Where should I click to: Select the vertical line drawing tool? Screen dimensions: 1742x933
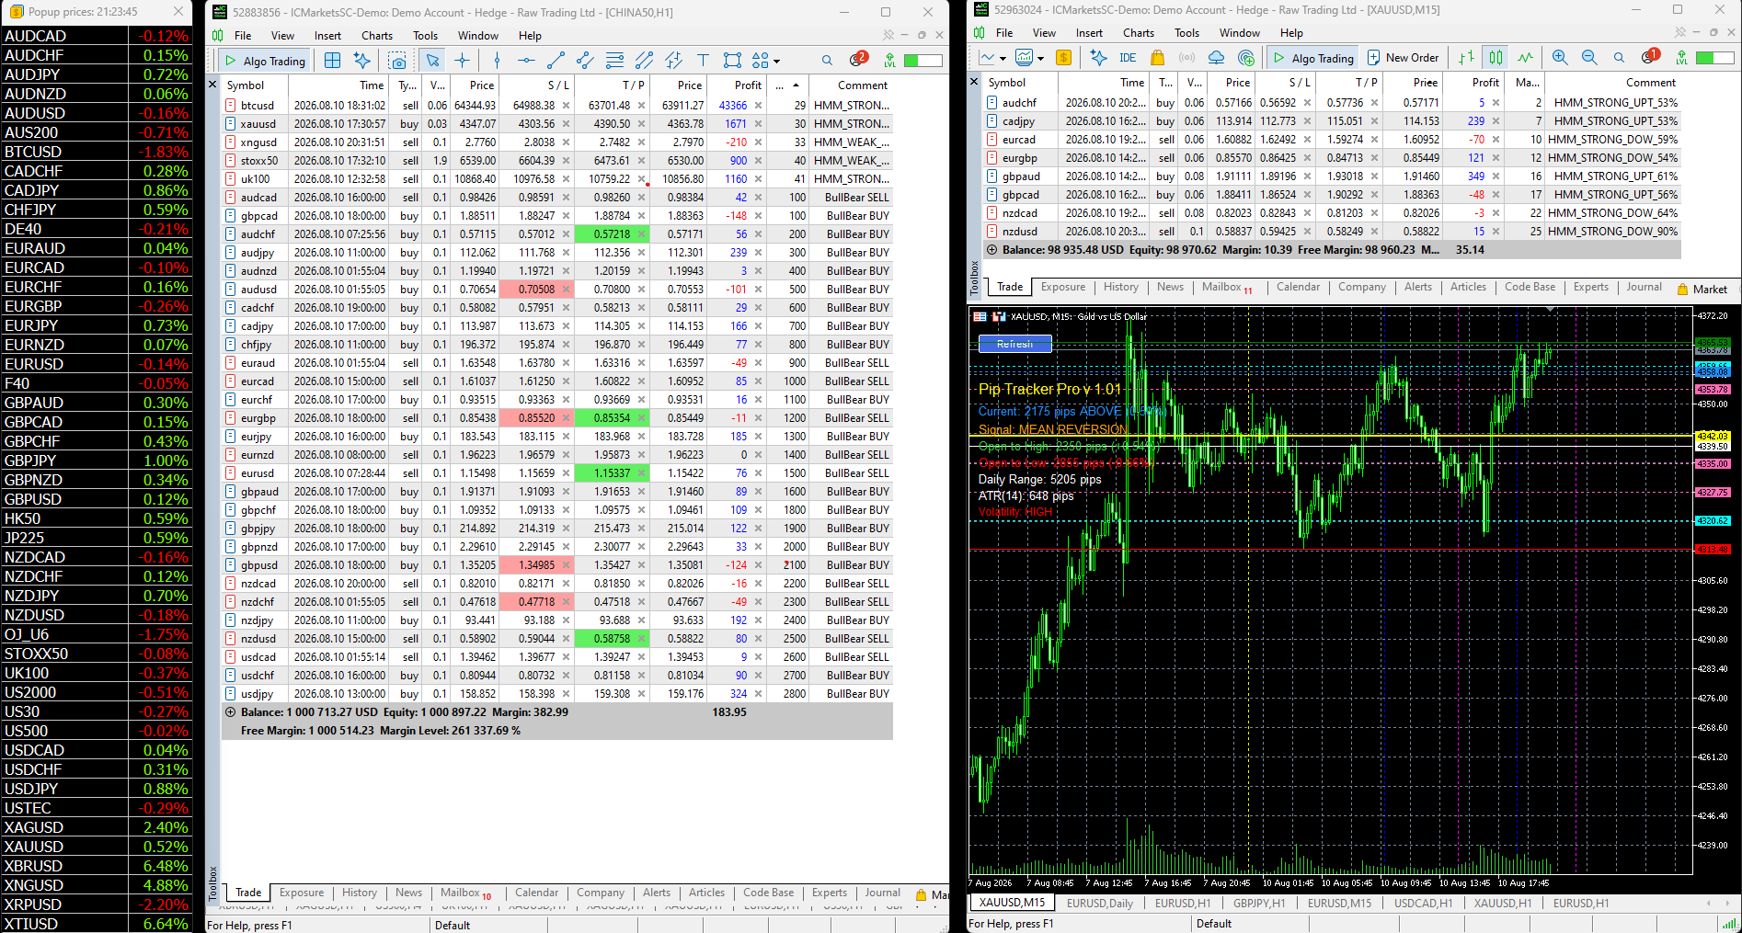click(x=497, y=61)
